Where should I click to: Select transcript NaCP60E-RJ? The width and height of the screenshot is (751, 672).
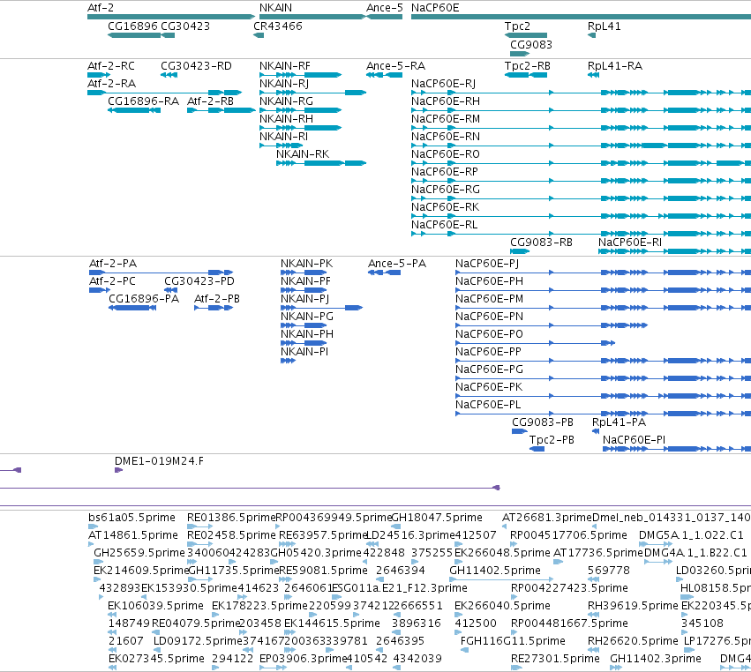pos(444,84)
